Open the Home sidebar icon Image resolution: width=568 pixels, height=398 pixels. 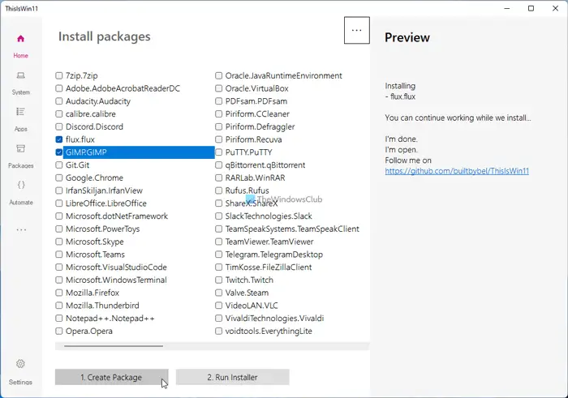coord(20,38)
